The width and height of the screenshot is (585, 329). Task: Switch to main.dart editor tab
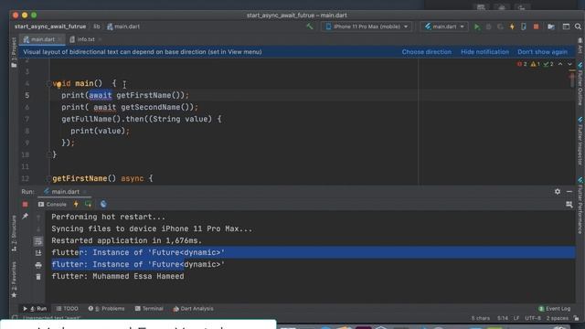point(42,39)
